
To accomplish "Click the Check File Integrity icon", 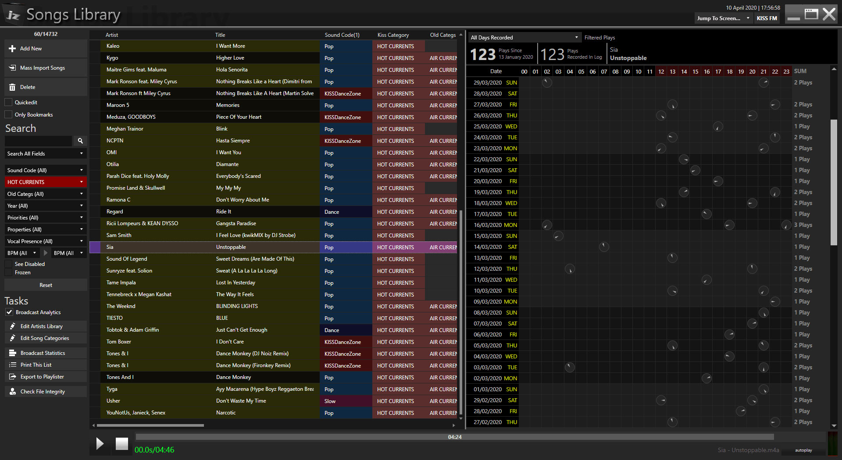I will point(12,392).
